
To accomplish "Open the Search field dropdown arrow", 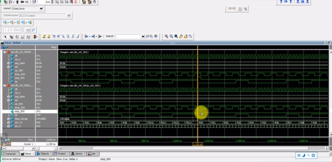I will coord(143,37).
